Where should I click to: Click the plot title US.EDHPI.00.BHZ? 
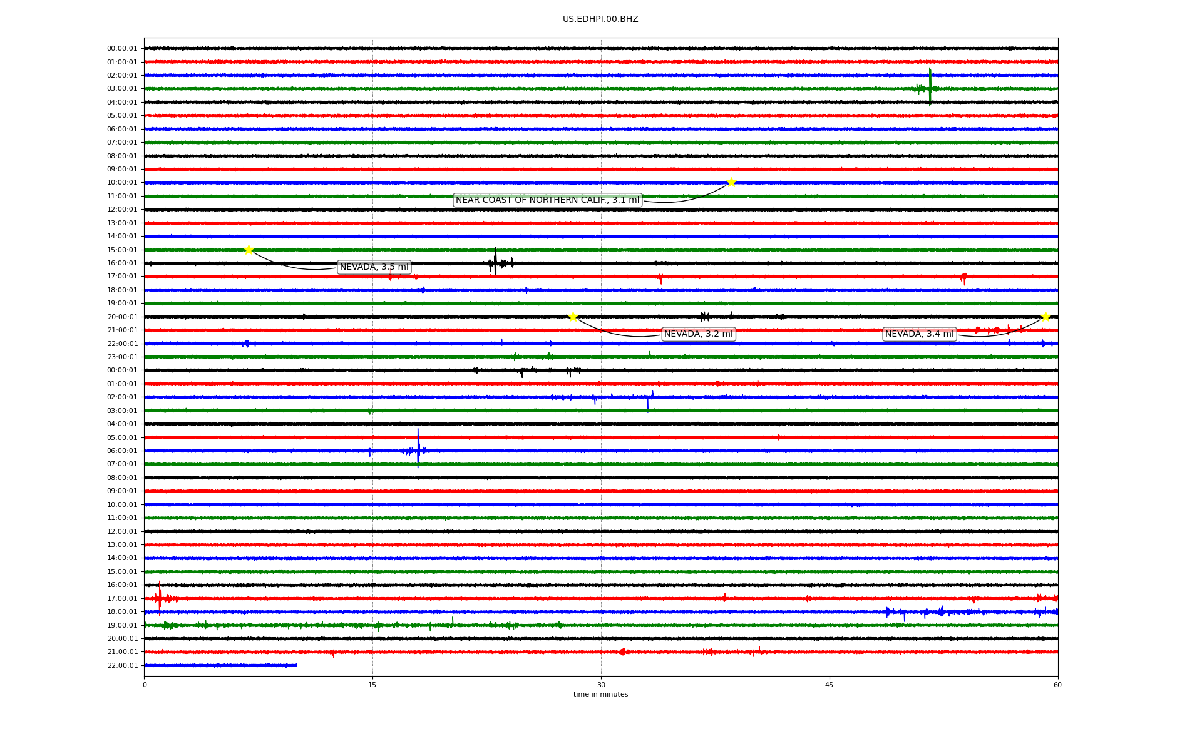600,19
